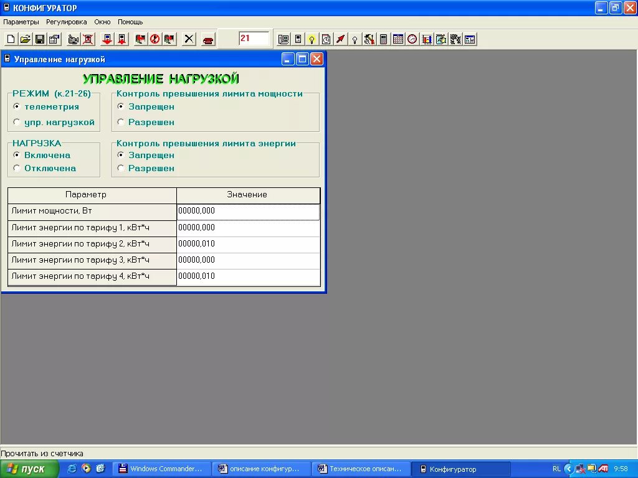Click the 'Значение' column header
This screenshot has height=478, width=638.
click(x=248, y=195)
